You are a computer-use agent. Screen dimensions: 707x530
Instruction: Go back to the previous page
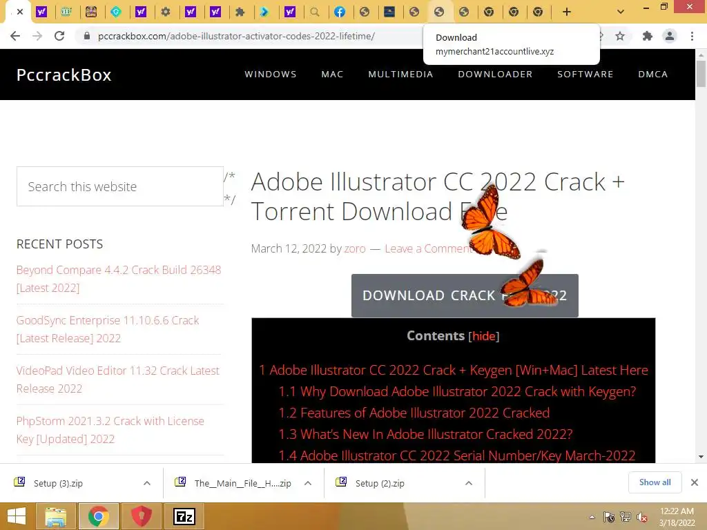pos(15,36)
